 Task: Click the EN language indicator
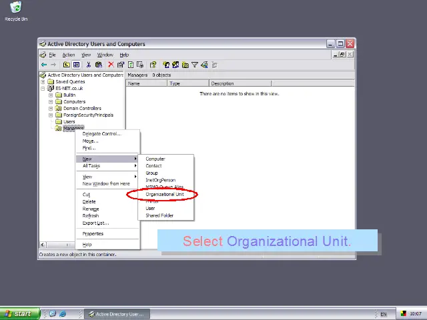(384, 314)
